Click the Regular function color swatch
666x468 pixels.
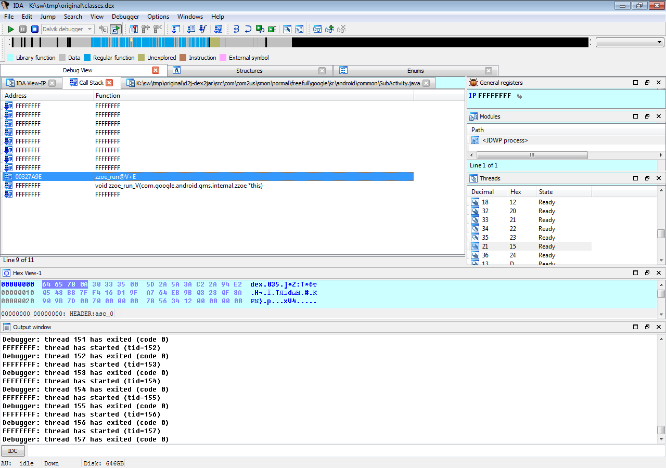tap(87, 58)
